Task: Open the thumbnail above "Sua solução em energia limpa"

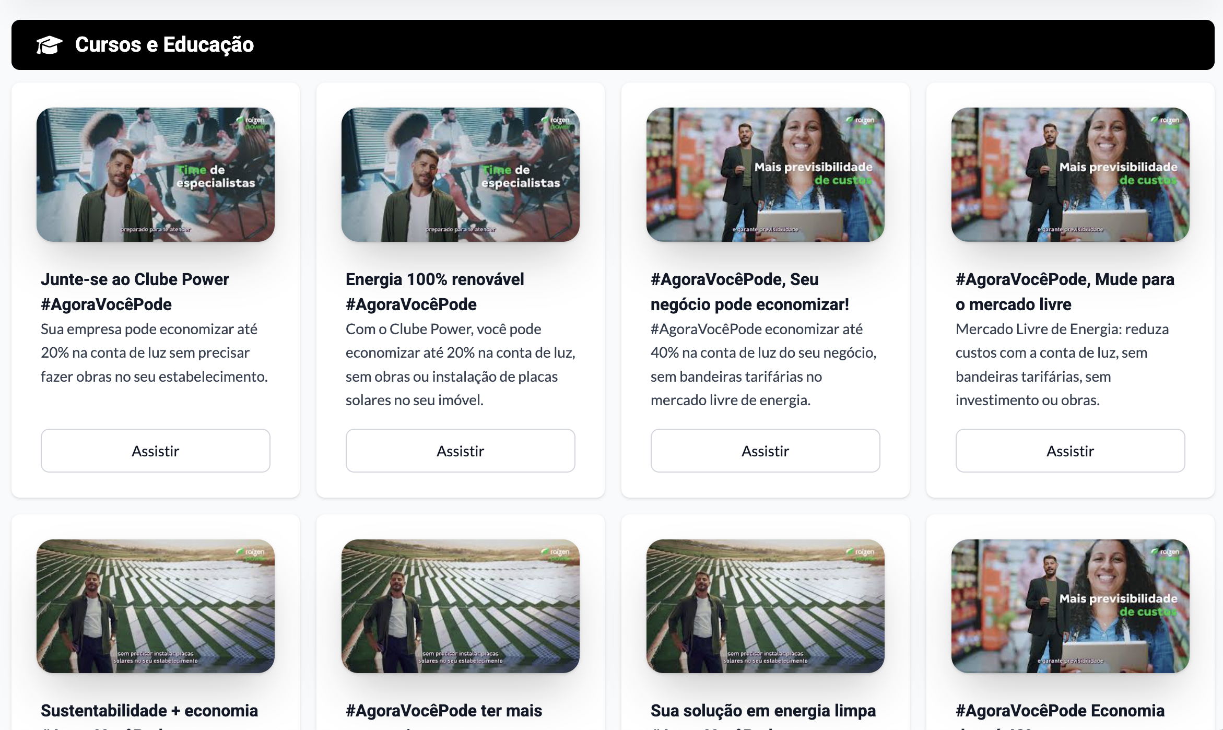Action: [x=766, y=606]
